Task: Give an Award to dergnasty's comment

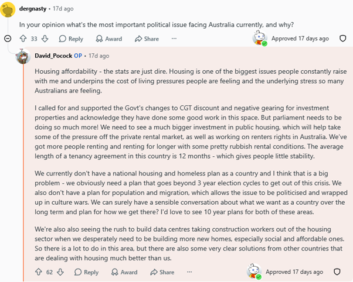Action: click(x=109, y=39)
